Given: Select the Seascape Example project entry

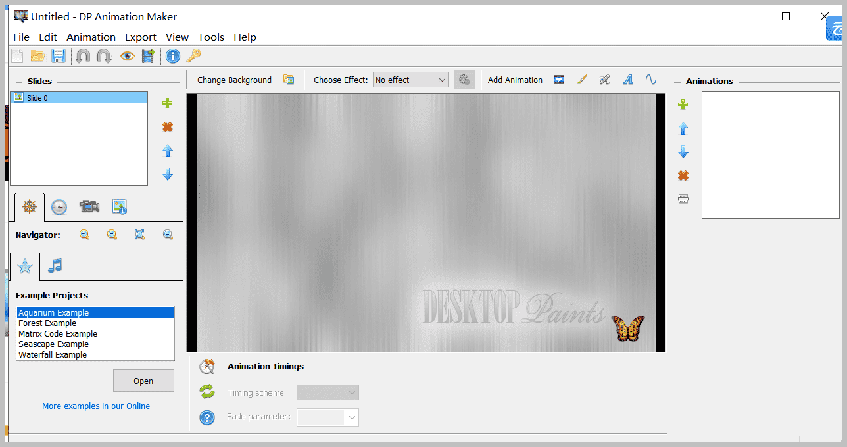Looking at the screenshot, I should point(53,344).
